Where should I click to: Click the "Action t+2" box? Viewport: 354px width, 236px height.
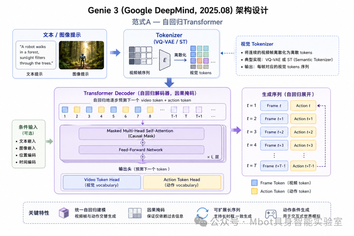click(x=303, y=132)
